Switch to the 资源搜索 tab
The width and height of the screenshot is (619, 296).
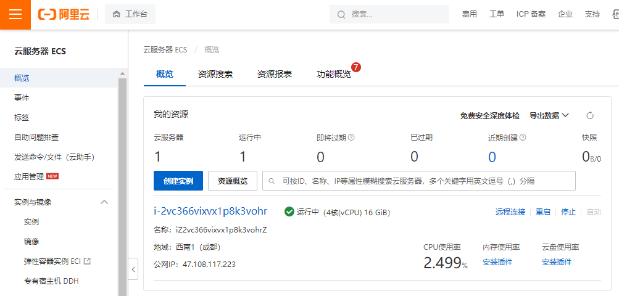click(215, 74)
